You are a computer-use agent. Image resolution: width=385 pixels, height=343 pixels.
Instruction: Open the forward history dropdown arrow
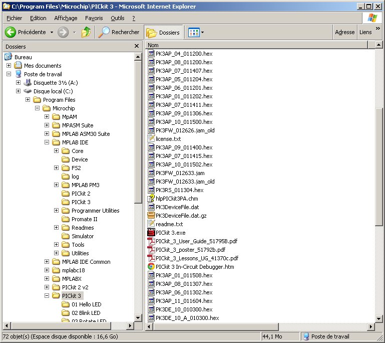[x=75, y=32]
